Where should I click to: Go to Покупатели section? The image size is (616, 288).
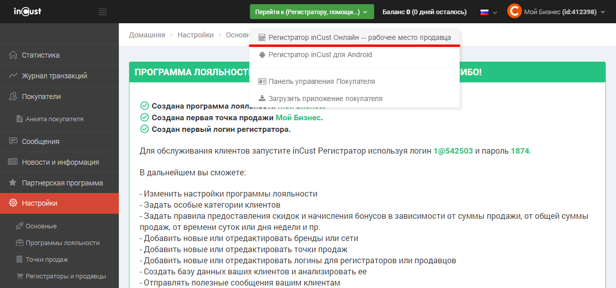[x=41, y=97]
